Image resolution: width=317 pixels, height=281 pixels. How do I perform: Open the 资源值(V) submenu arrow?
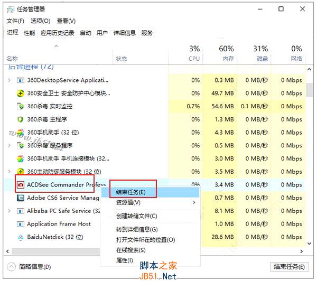[x=194, y=202]
